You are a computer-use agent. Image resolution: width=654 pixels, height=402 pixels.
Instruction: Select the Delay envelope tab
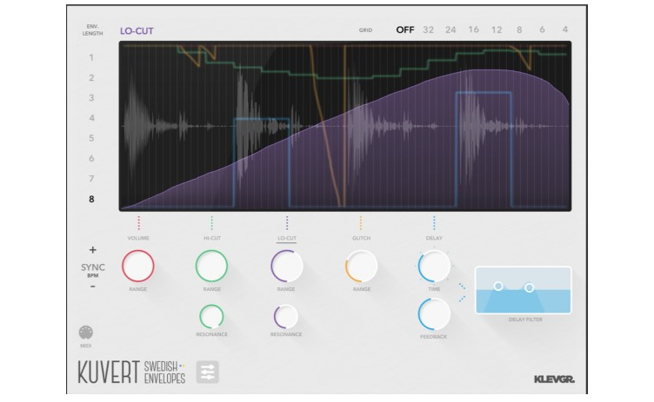point(434,238)
